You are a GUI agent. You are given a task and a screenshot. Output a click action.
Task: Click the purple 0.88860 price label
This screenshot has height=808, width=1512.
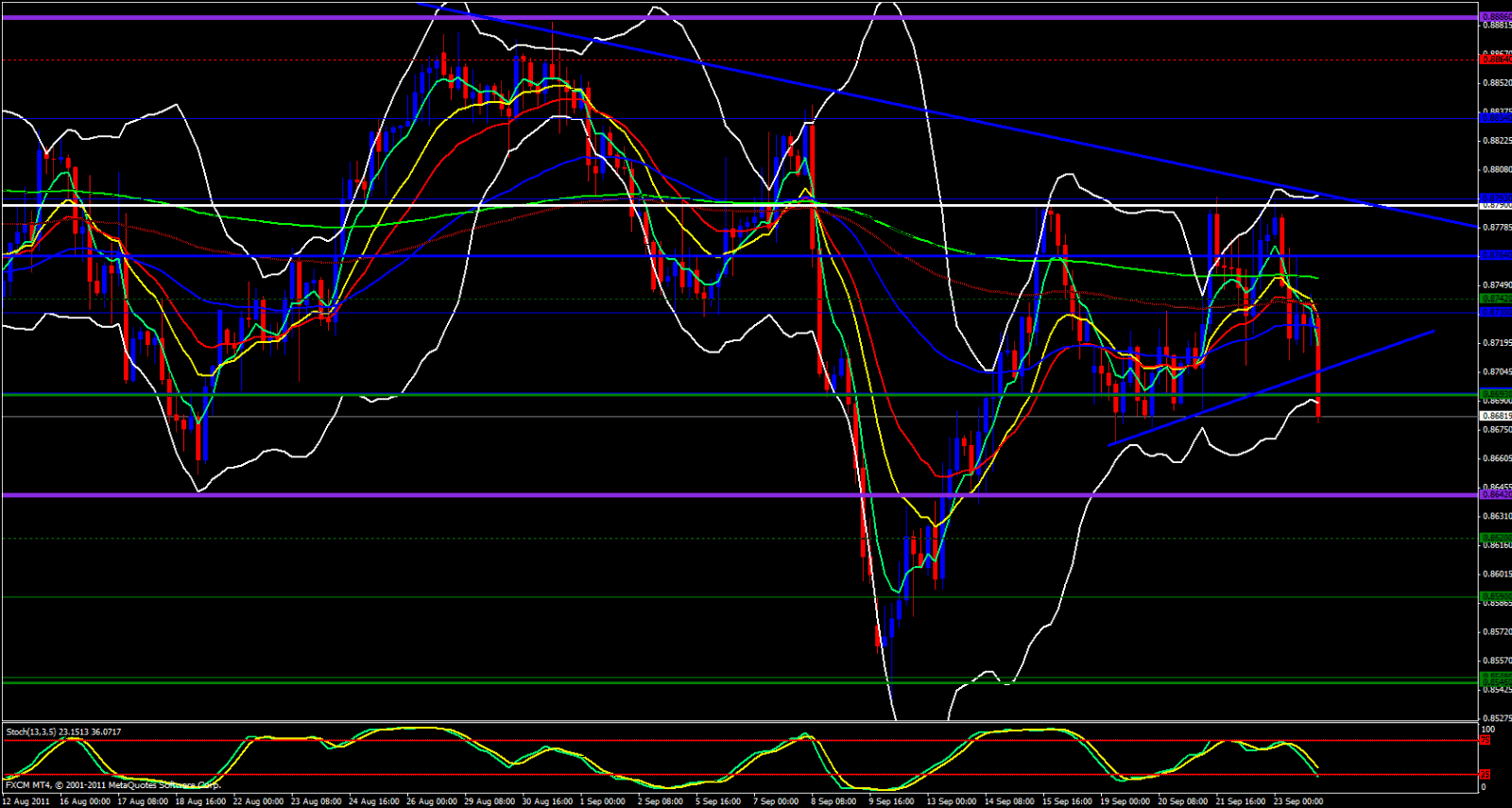[1495, 17]
